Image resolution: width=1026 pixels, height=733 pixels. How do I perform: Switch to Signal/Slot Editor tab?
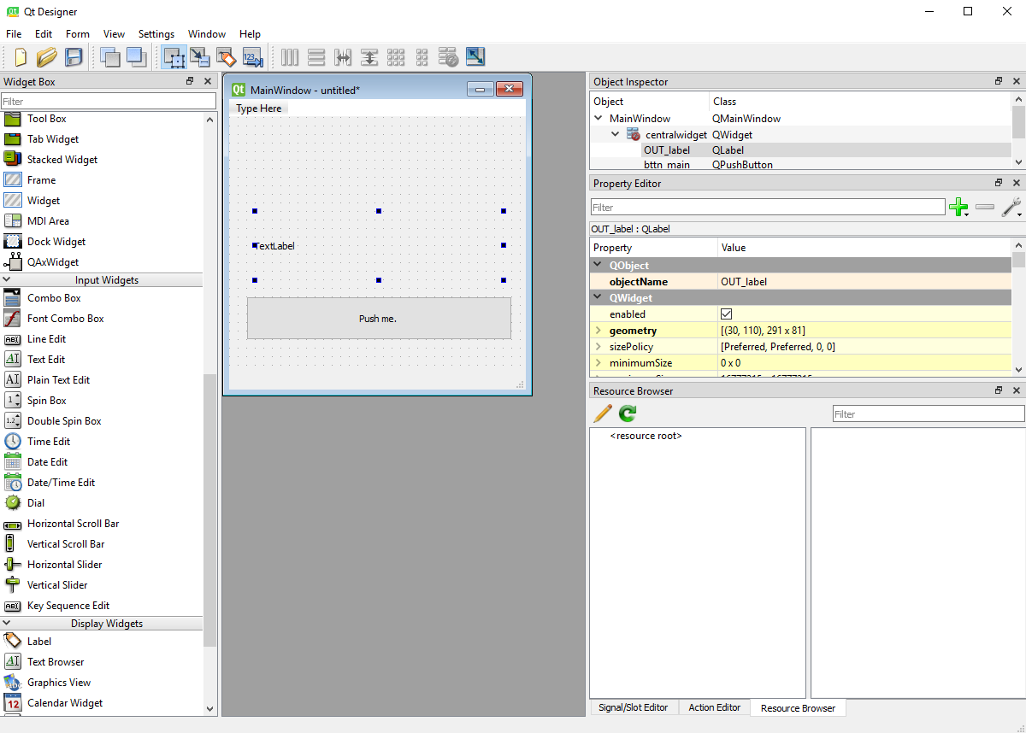tap(634, 707)
